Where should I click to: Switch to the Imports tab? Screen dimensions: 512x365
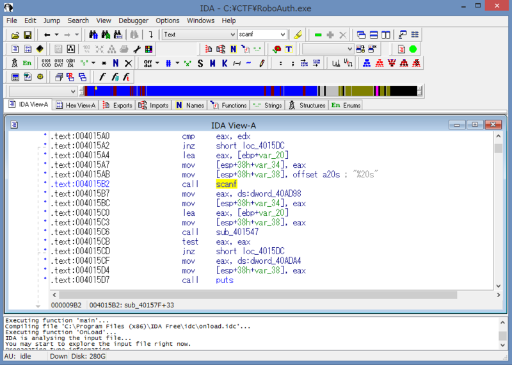coord(154,105)
